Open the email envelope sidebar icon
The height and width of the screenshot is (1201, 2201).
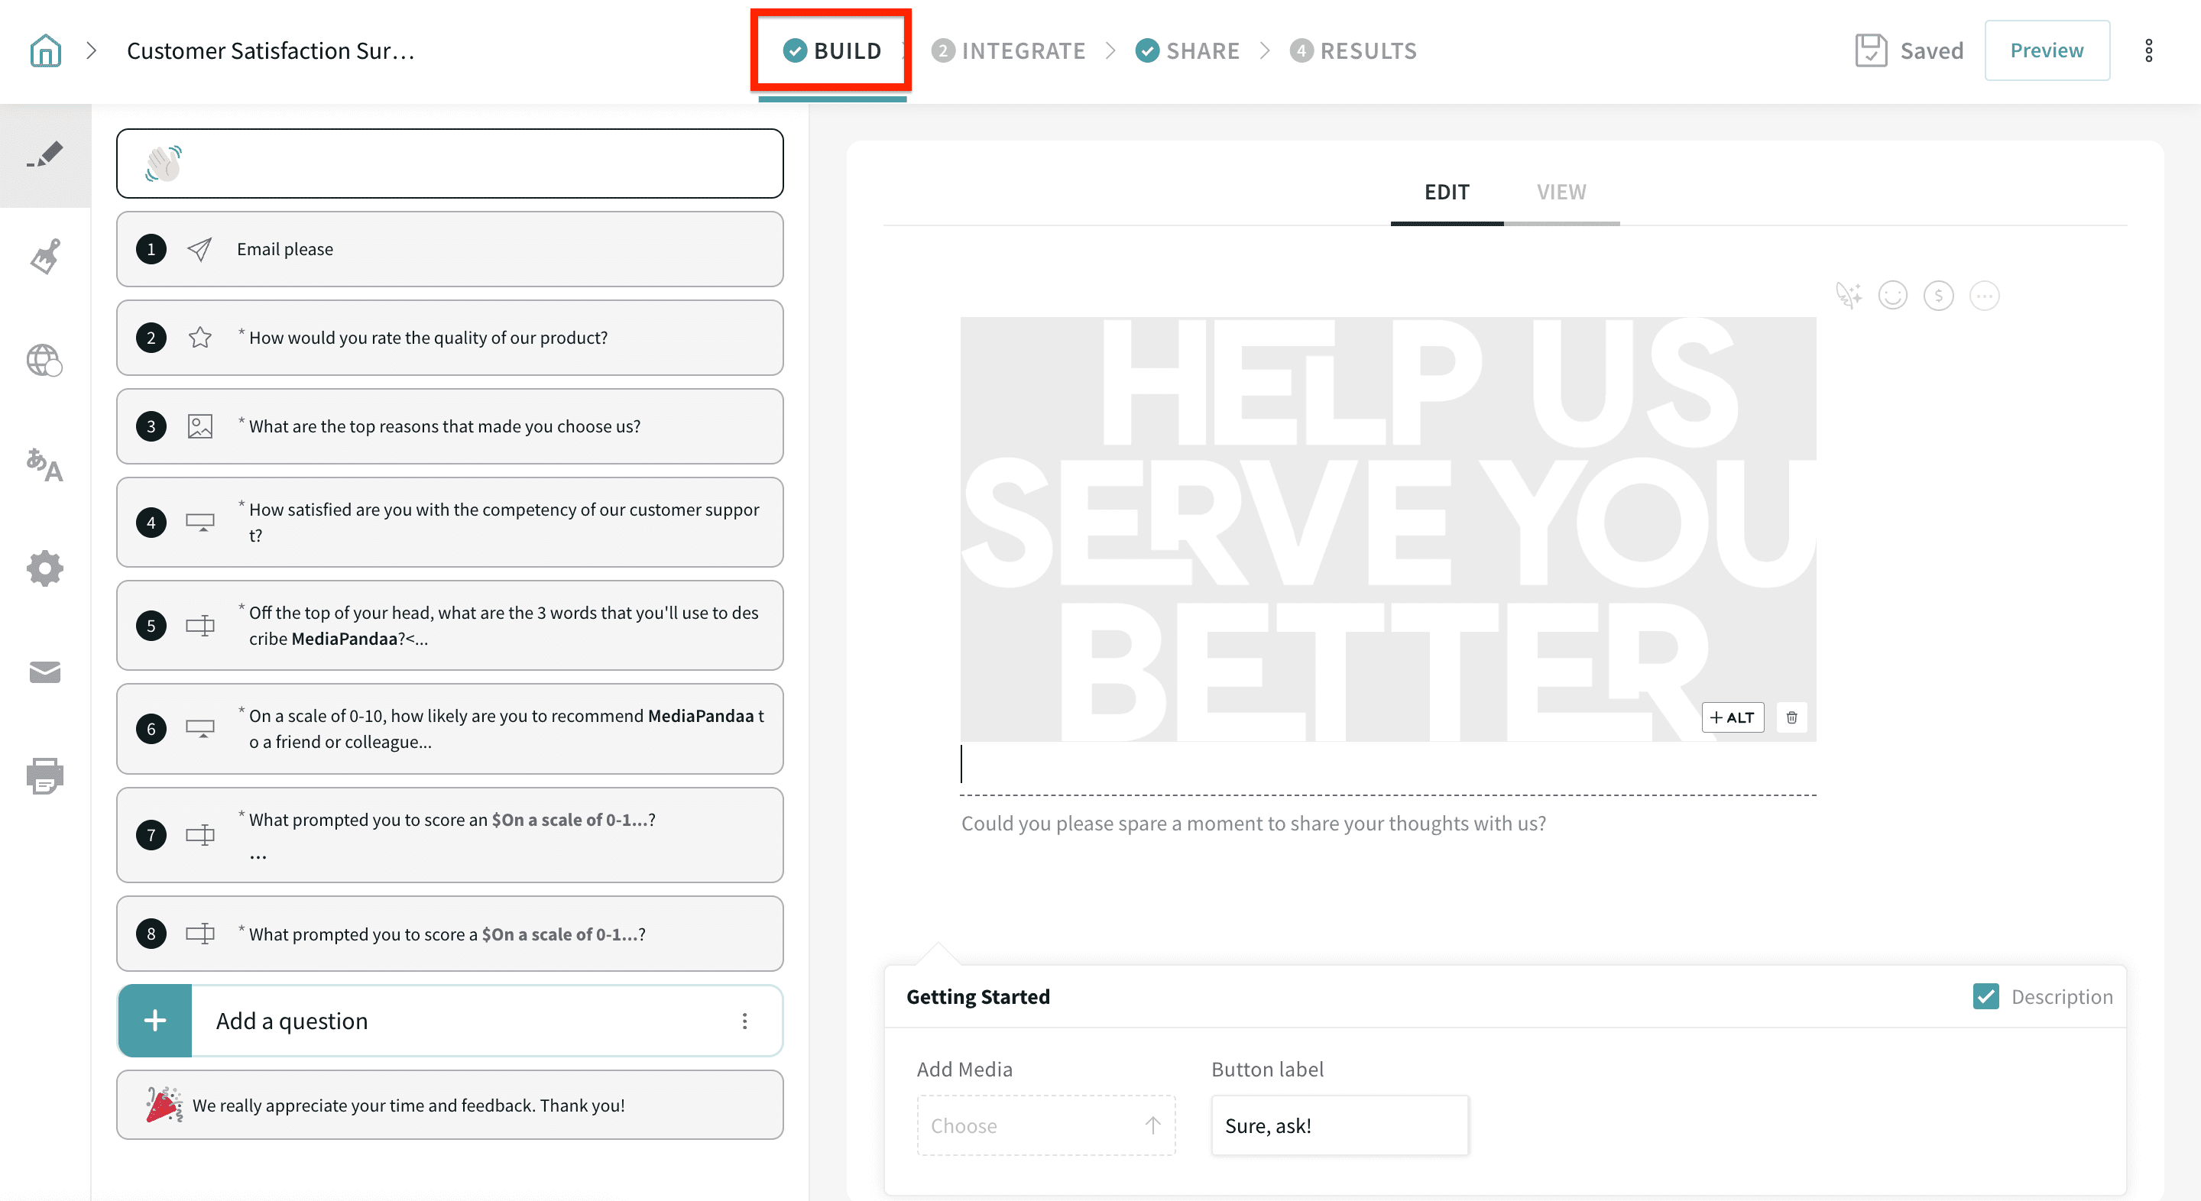point(45,672)
